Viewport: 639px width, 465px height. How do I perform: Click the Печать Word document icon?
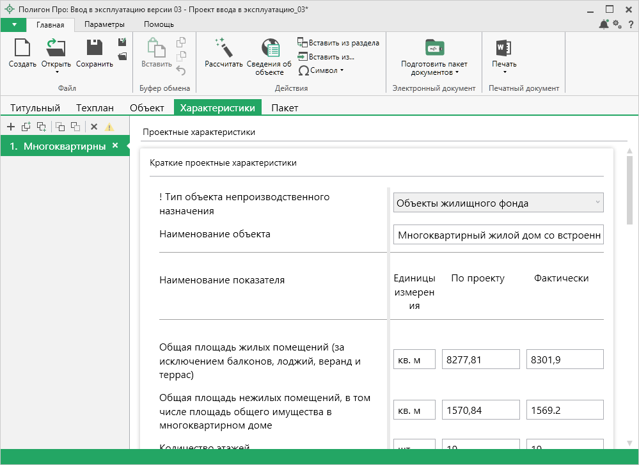503,48
